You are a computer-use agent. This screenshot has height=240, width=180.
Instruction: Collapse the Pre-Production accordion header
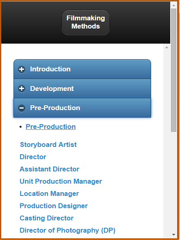[x=82, y=108]
